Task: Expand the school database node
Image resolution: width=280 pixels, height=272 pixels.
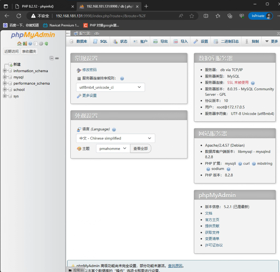Action: (5, 90)
